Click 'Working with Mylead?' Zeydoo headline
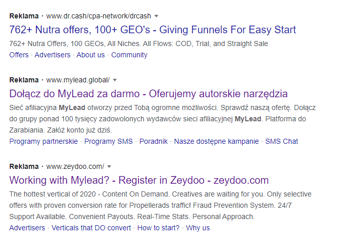 click(x=139, y=180)
